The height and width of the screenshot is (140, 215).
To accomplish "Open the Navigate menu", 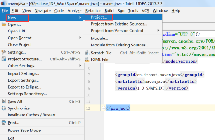I will point(43,11).
